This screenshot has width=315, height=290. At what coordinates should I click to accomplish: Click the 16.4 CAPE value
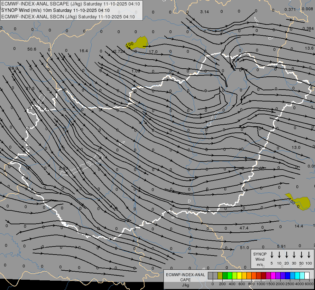pyautogui.click(x=84, y=51)
